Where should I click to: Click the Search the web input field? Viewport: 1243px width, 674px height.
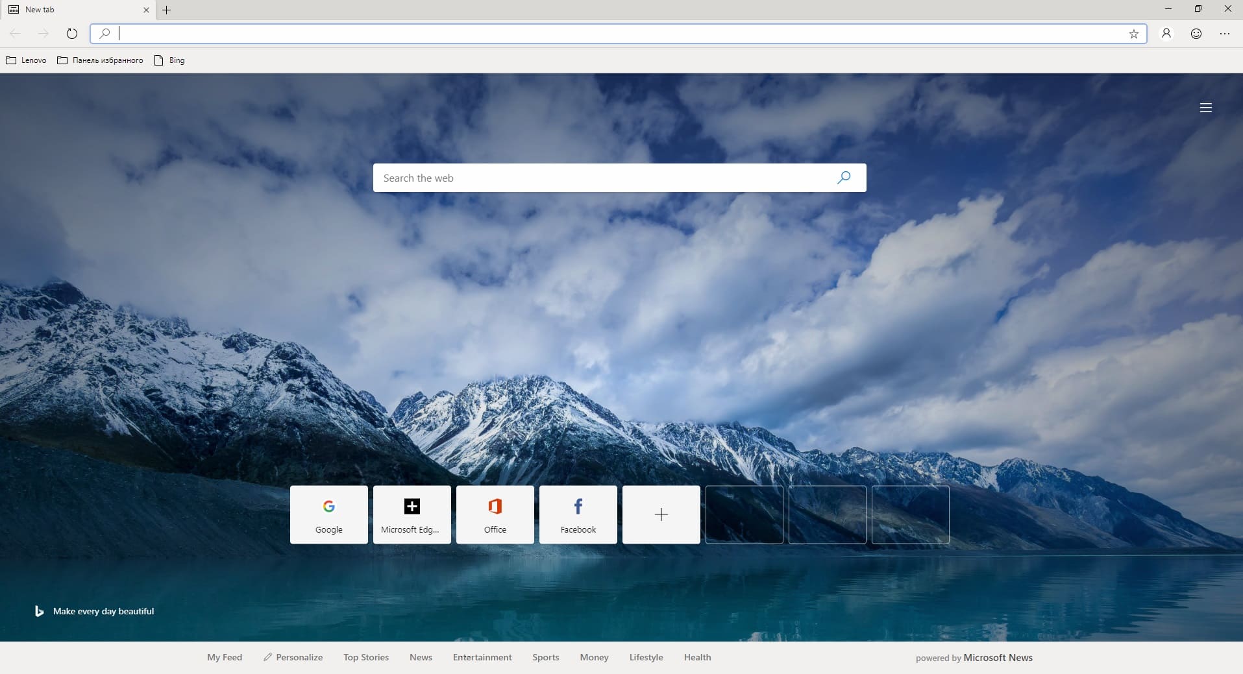604,178
